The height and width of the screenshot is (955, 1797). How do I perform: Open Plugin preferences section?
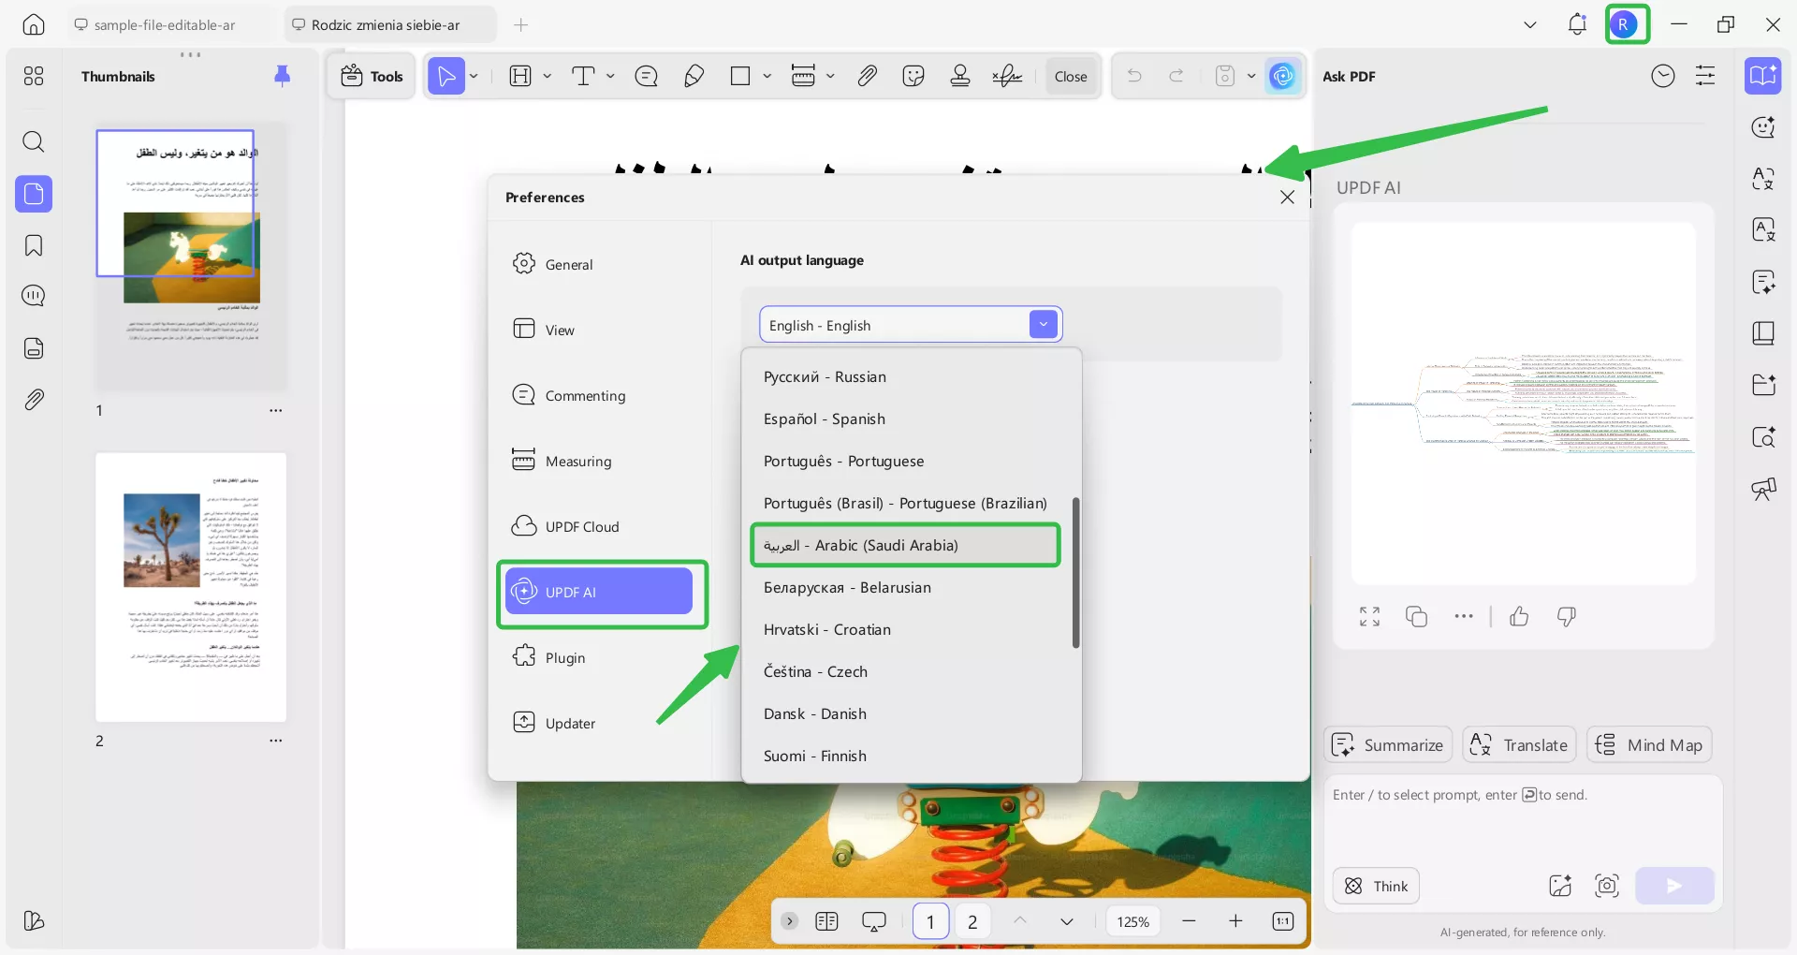point(599,657)
